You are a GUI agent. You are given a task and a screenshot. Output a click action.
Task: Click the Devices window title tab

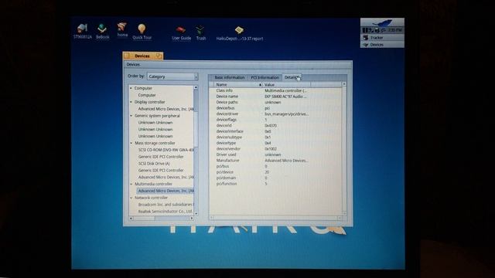(x=142, y=56)
